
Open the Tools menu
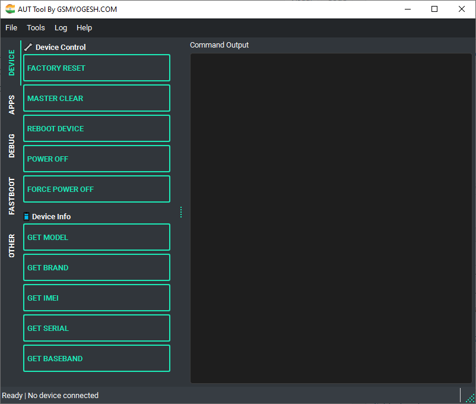coord(36,28)
